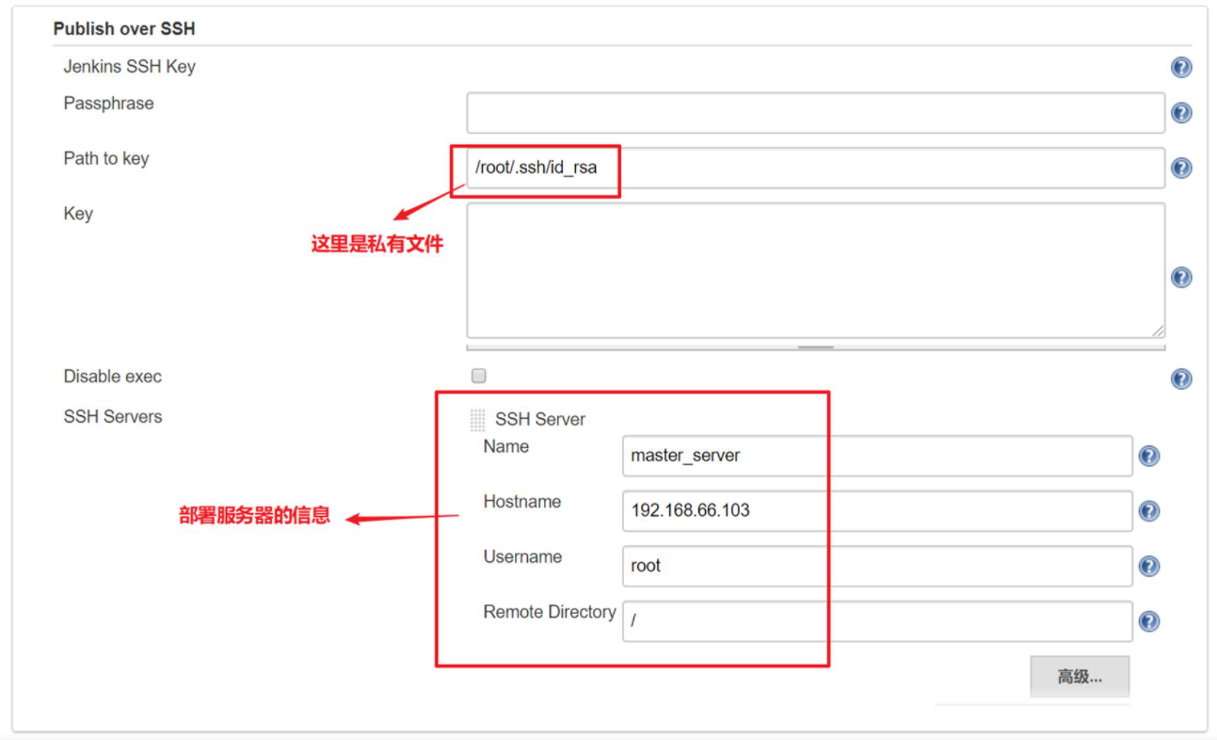Screen dimensions: 1217x740
Task: Open help icon beside SSH Server Name
Action: 1148,456
